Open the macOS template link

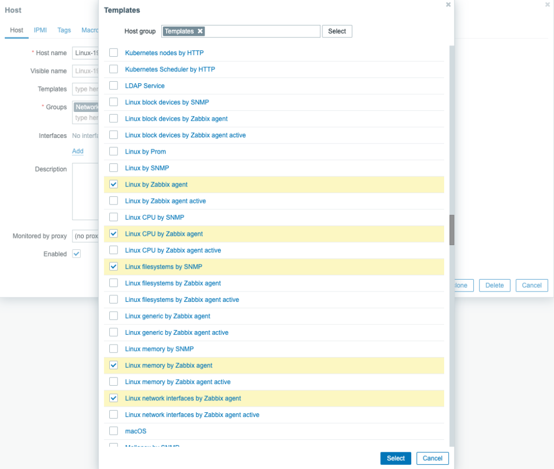136,431
